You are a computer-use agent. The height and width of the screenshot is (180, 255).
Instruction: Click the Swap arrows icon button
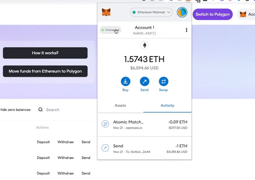coord(163,82)
